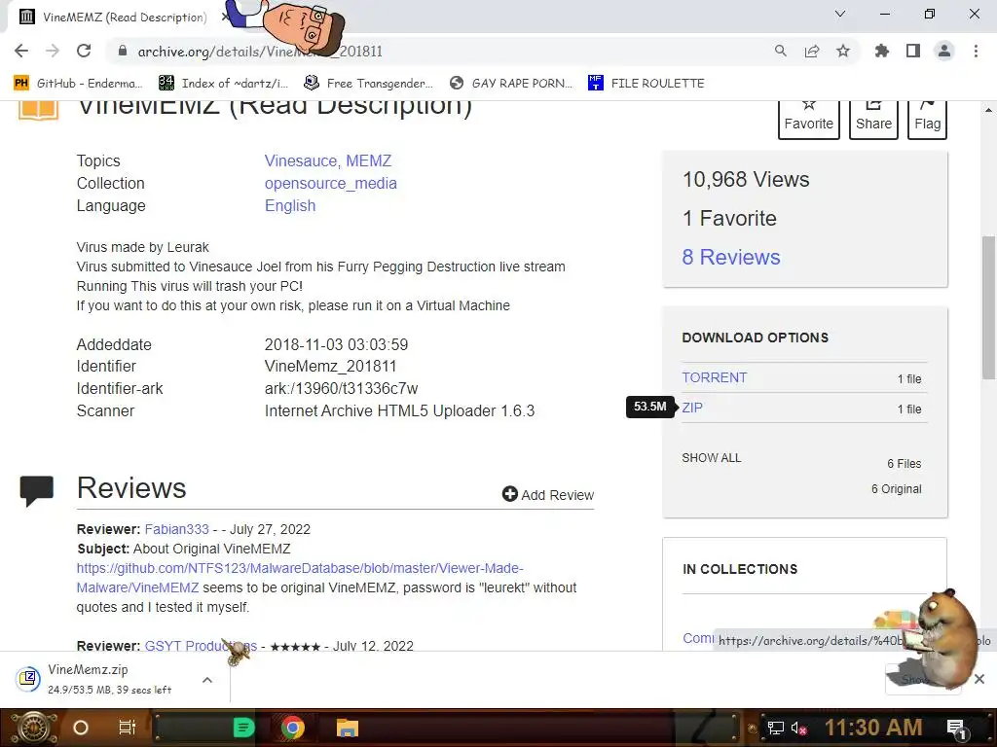Open the GitHub - Enderma... bookmark

[78, 84]
